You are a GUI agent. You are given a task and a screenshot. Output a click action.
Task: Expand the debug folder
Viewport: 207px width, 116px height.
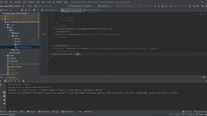[x=10, y=33]
